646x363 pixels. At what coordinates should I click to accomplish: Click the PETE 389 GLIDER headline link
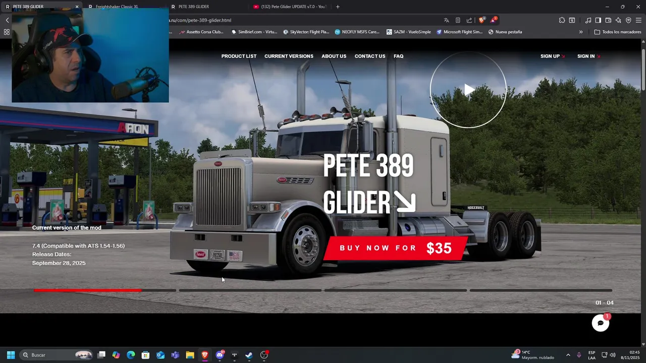click(369, 184)
